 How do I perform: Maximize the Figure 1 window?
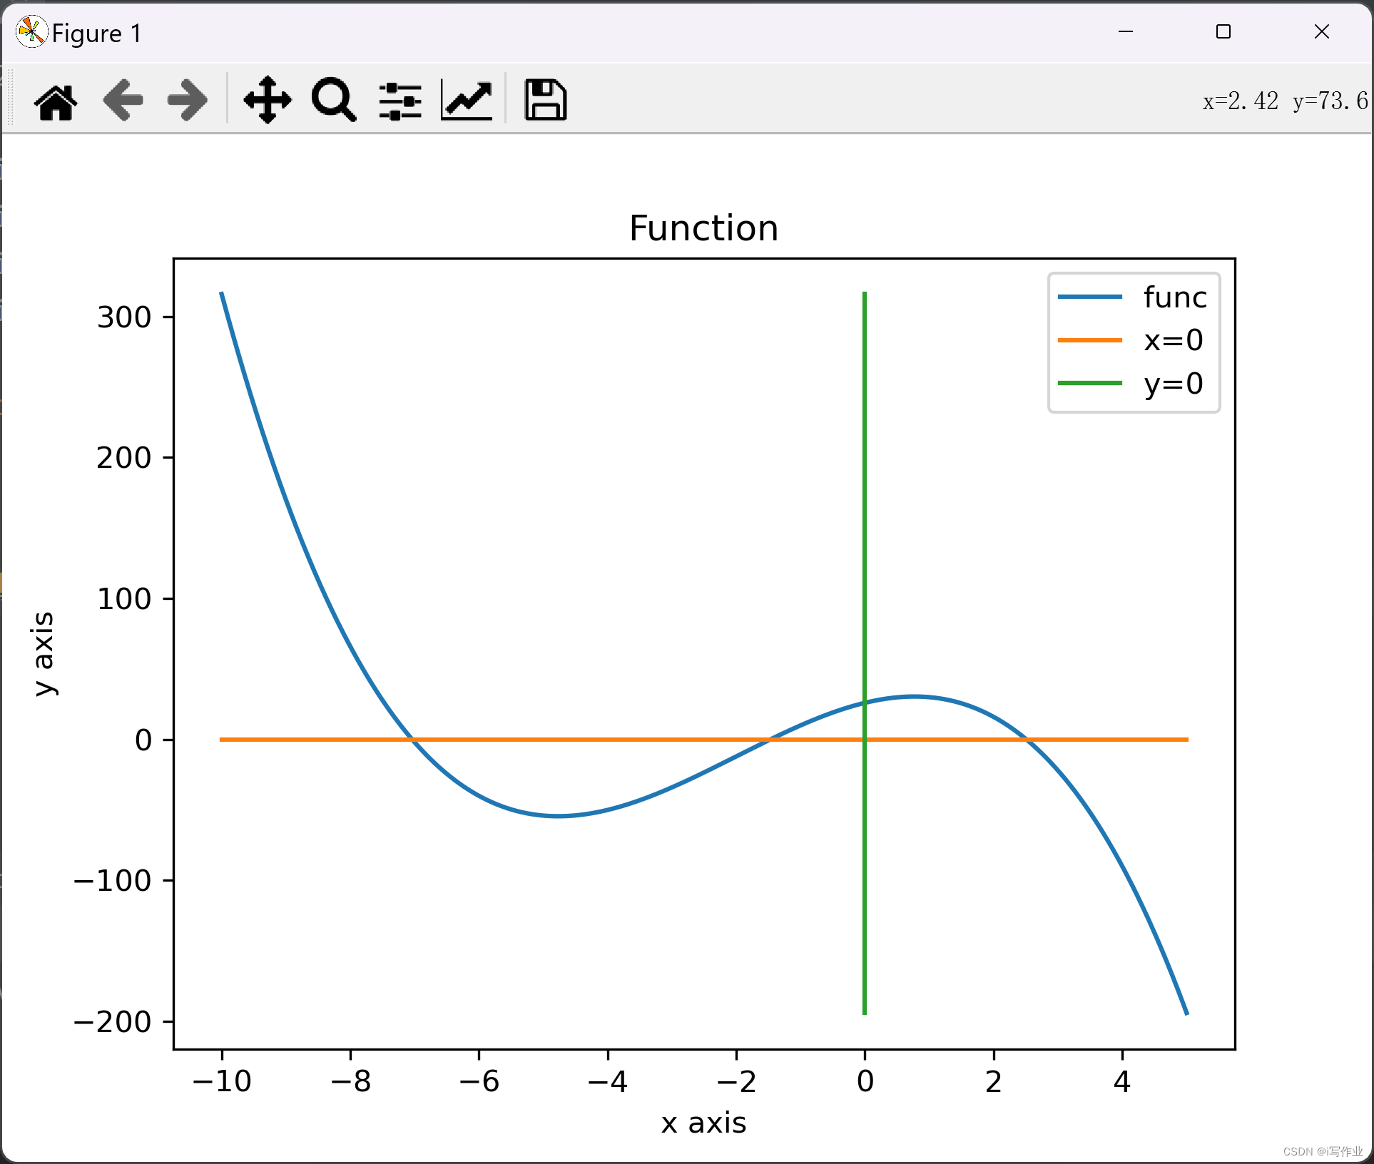[x=1223, y=32]
